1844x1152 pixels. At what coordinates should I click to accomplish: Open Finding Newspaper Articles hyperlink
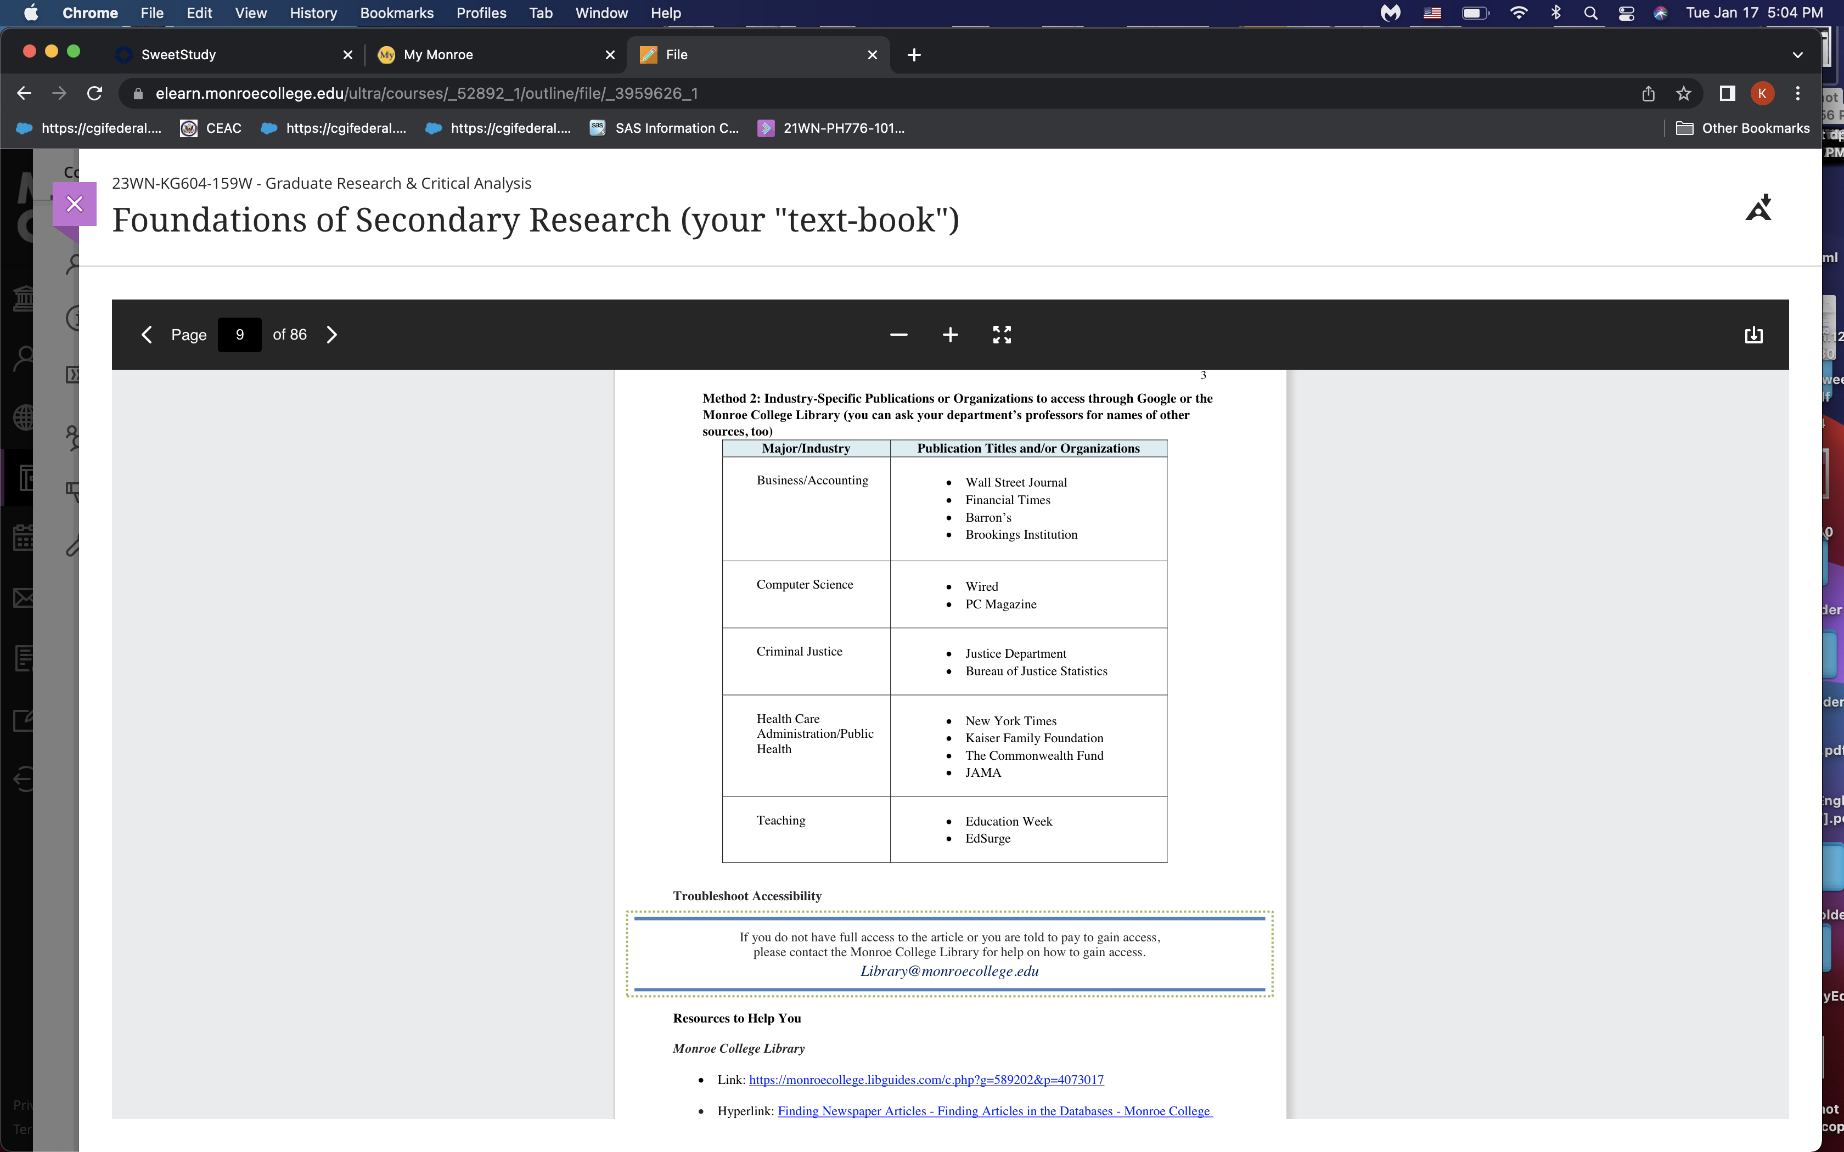click(994, 1111)
